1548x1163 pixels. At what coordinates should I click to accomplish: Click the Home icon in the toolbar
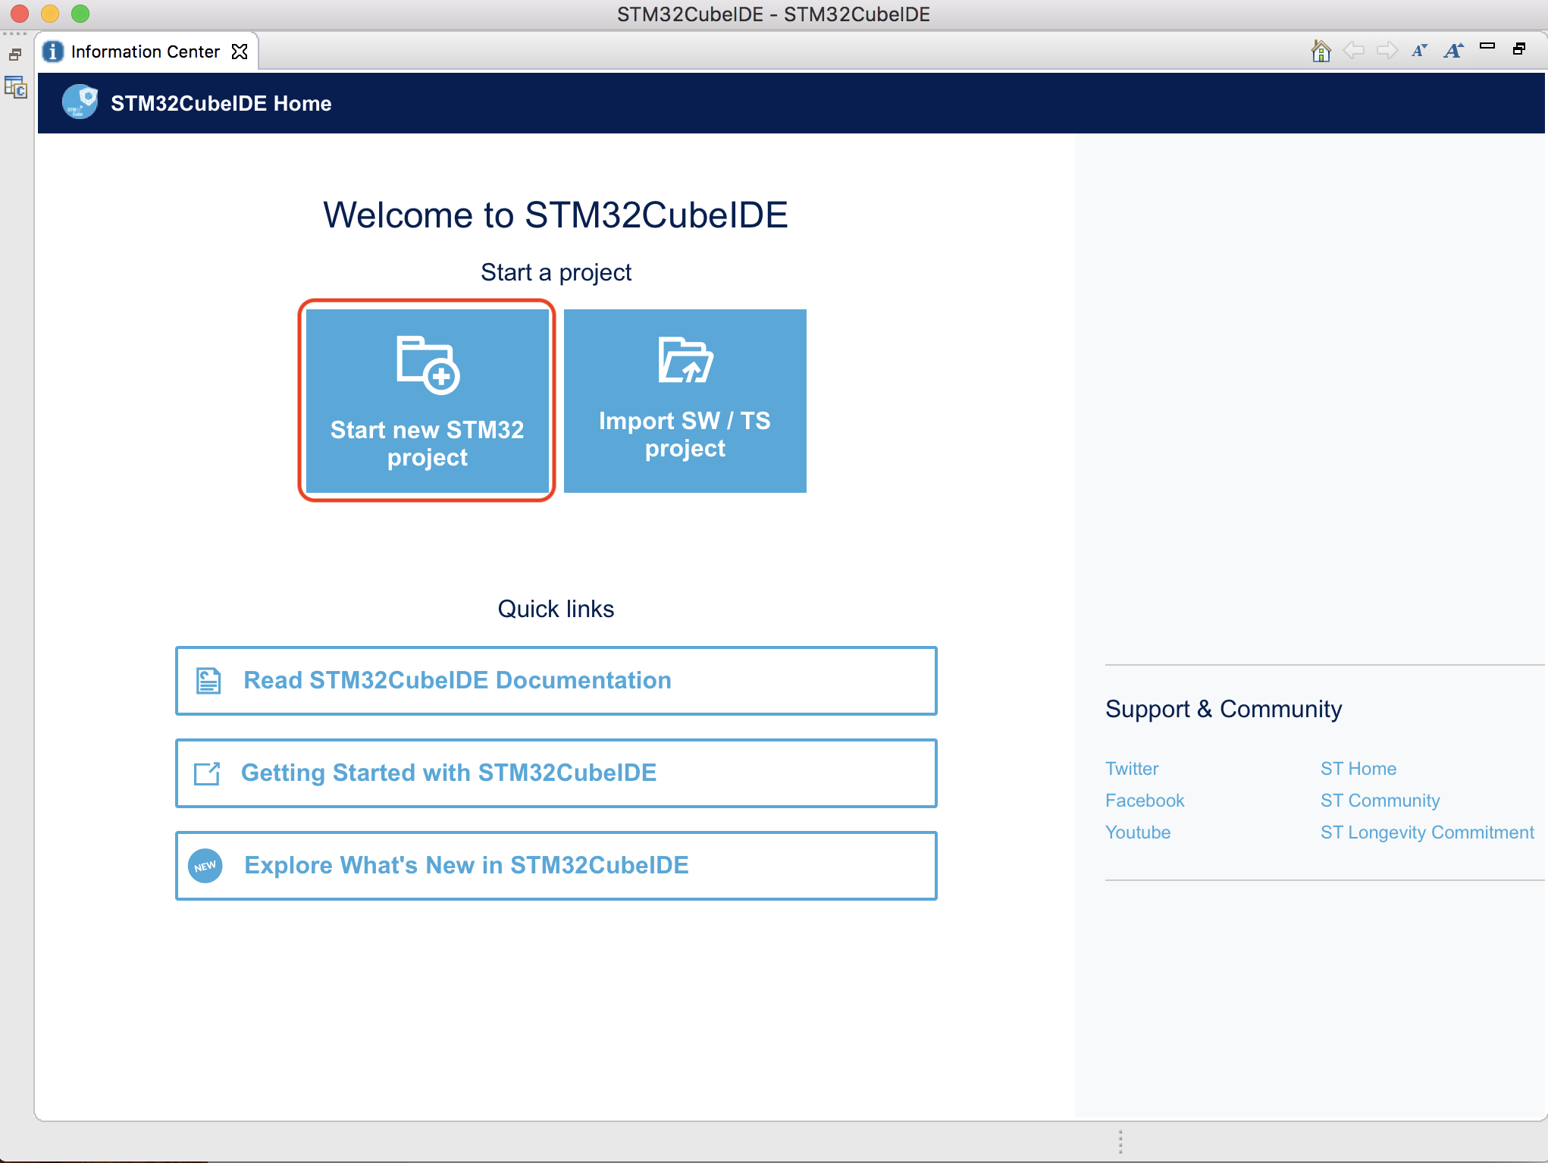(1321, 51)
